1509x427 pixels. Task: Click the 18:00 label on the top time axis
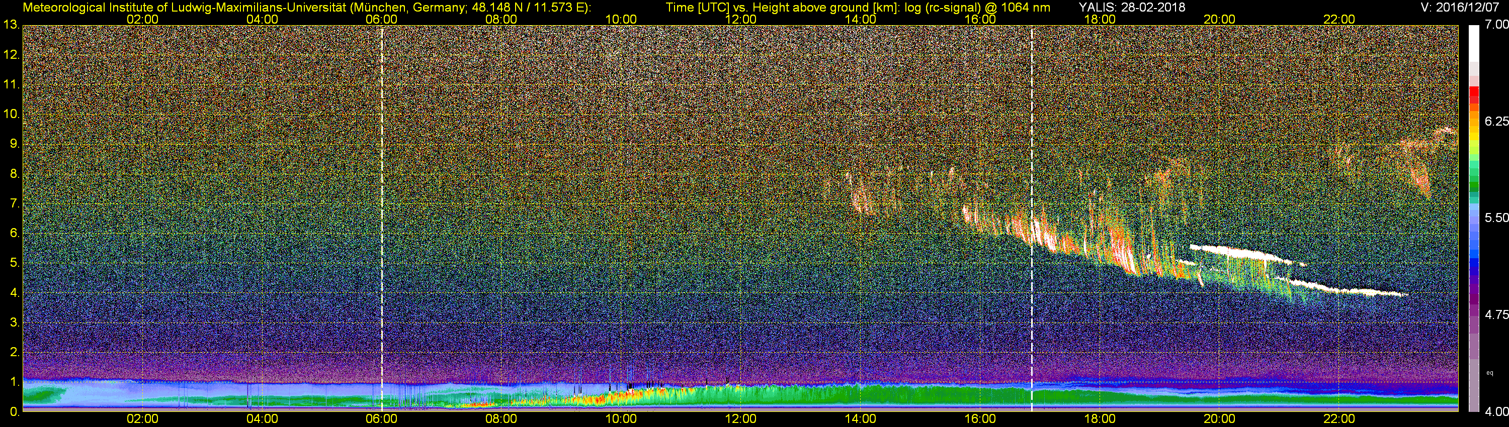[x=1100, y=19]
